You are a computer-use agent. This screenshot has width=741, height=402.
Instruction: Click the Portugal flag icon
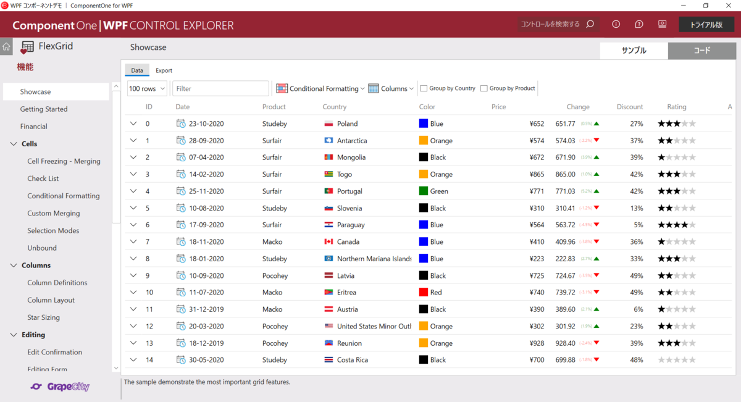[x=329, y=191]
